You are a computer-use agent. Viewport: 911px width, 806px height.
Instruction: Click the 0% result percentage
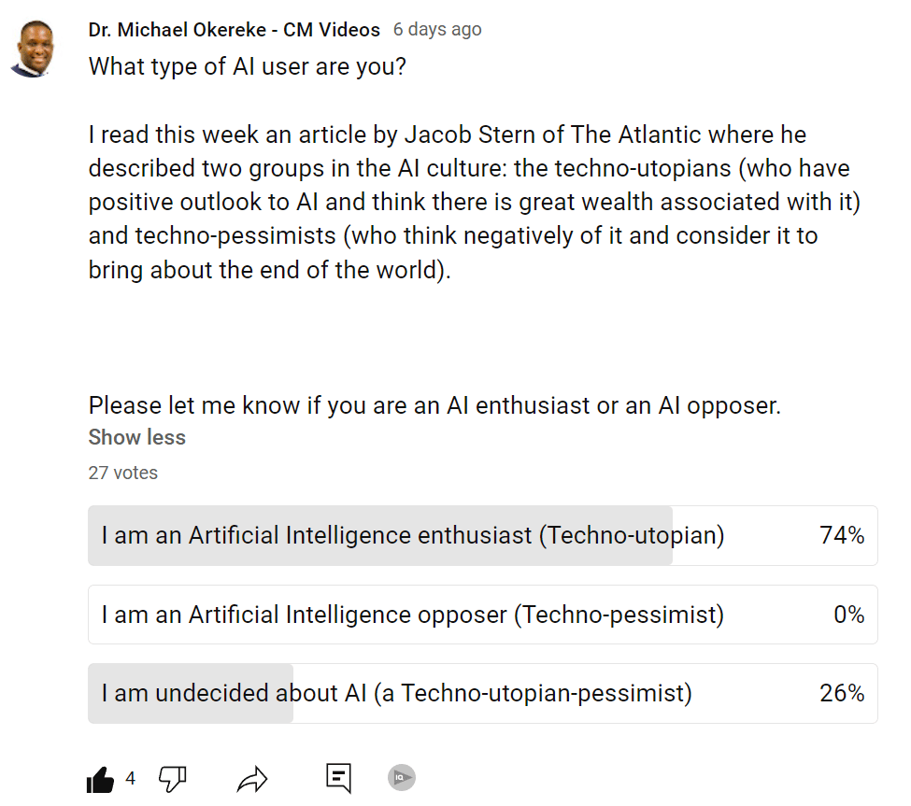tap(848, 614)
